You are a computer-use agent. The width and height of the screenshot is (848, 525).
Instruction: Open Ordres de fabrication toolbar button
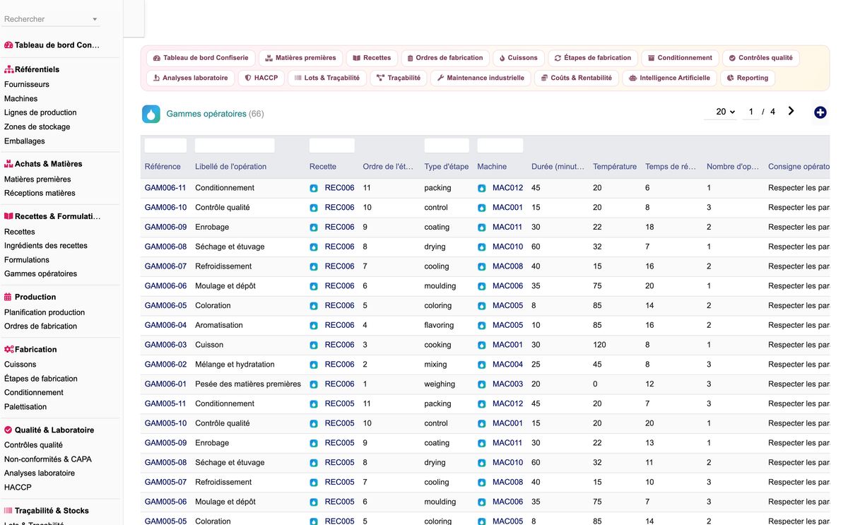(445, 58)
